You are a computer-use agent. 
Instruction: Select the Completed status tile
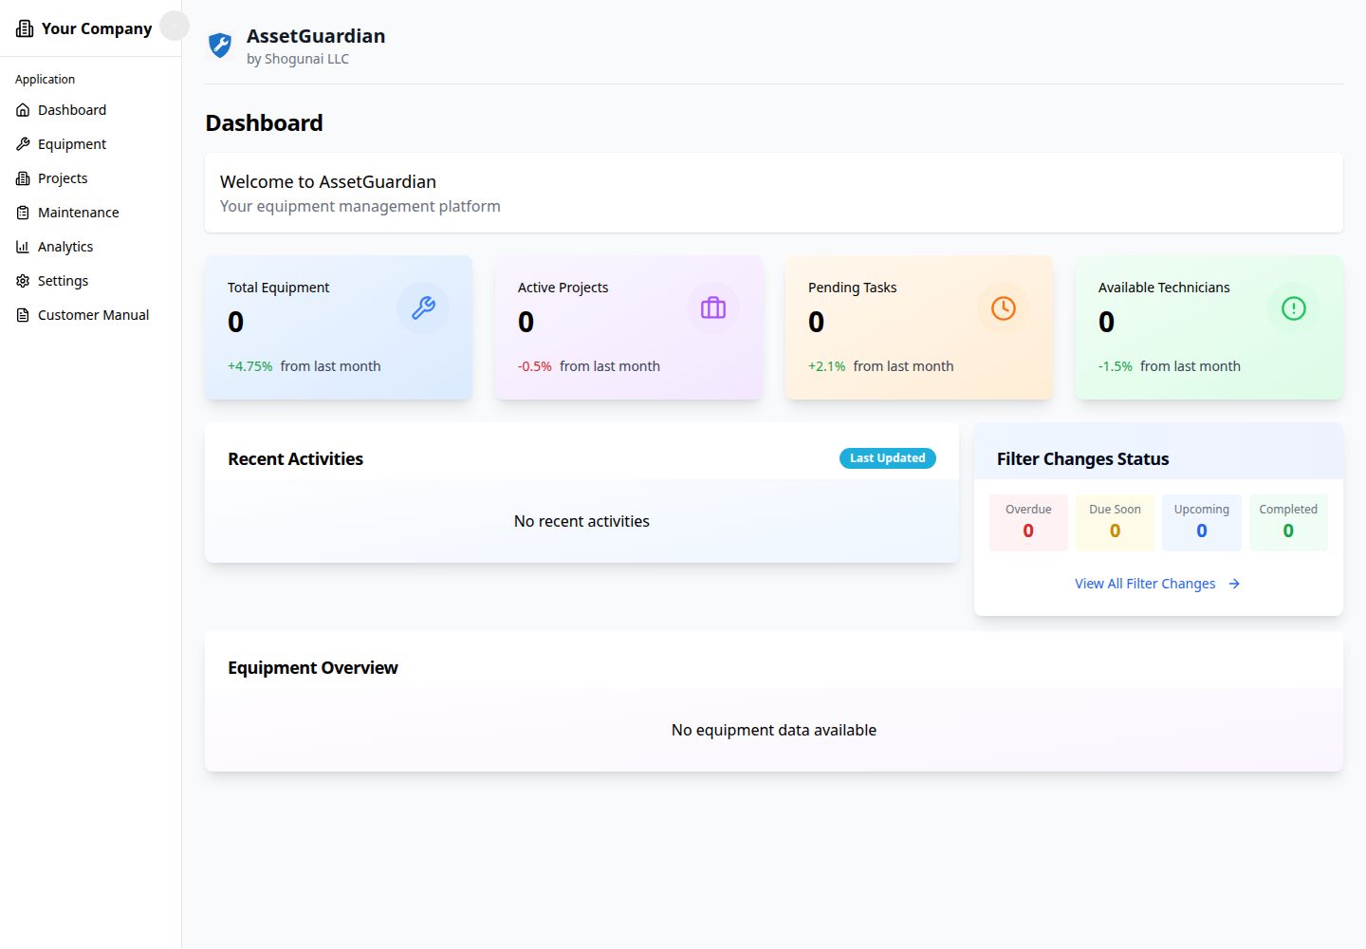pyautogui.click(x=1288, y=522)
